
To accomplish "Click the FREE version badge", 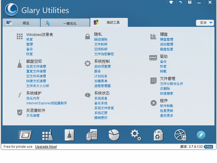I will 208,147.
